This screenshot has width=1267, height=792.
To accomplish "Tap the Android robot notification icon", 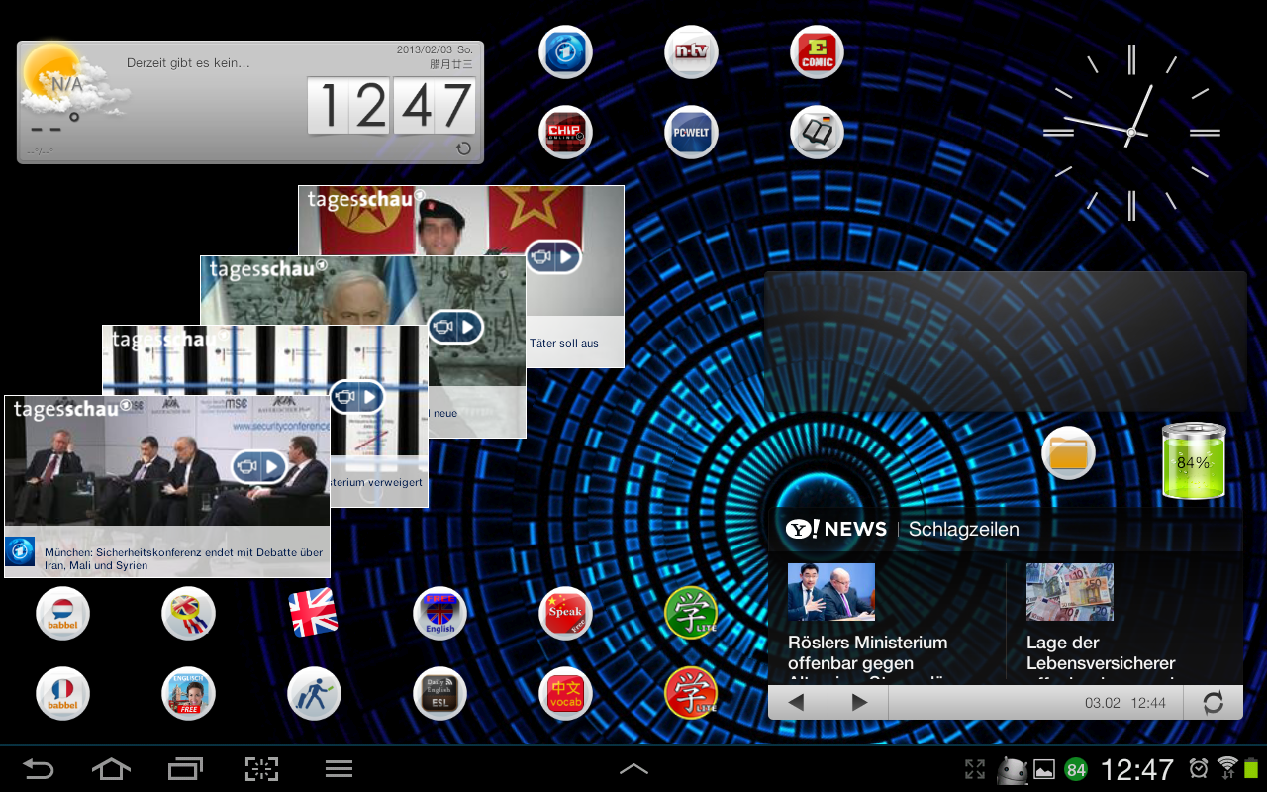I will tap(1012, 769).
